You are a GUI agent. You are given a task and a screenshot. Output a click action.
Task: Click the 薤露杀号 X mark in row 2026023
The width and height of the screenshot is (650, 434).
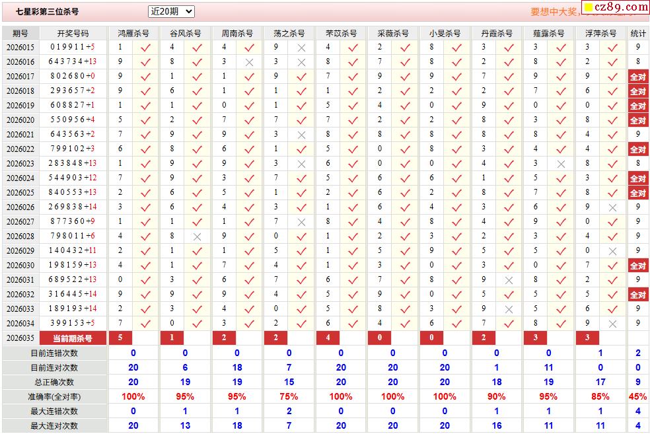pos(561,164)
